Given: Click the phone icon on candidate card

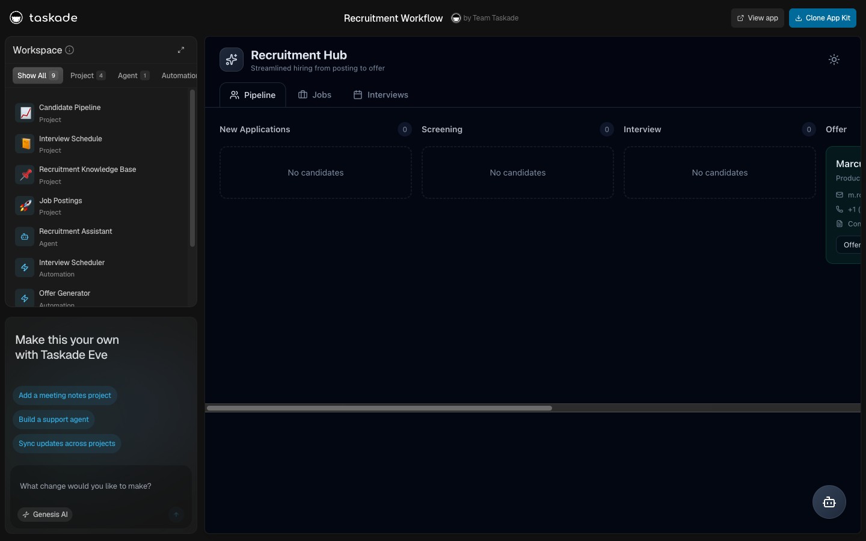Looking at the screenshot, I should (840, 209).
